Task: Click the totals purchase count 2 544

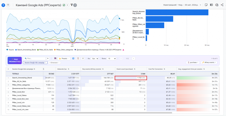Action: coord(143,74)
